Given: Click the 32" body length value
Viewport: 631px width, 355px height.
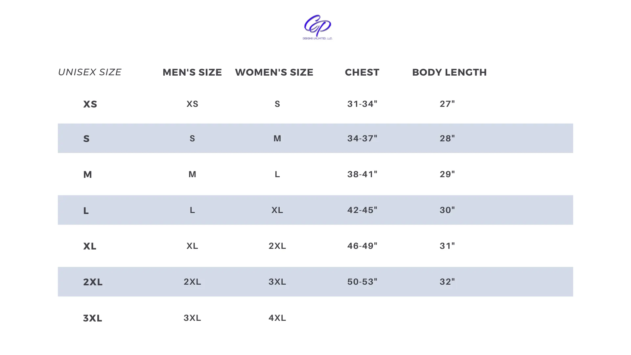Looking at the screenshot, I should 447,282.
